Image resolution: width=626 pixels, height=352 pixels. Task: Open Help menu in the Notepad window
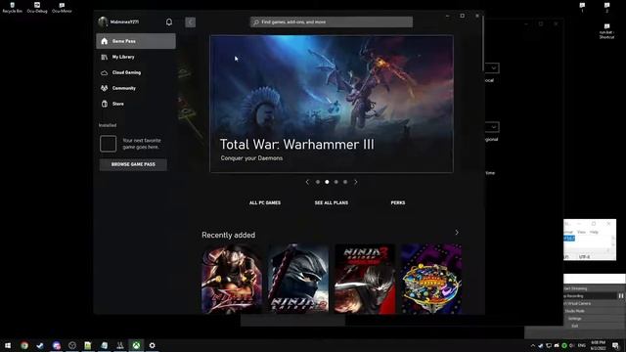[x=594, y=232]
